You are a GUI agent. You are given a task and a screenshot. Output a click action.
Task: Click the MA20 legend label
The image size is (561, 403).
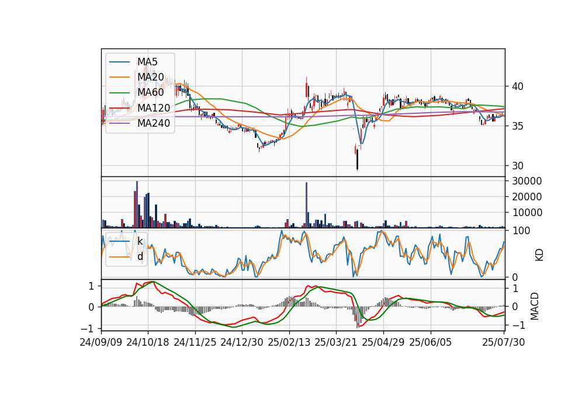point(151,77)
